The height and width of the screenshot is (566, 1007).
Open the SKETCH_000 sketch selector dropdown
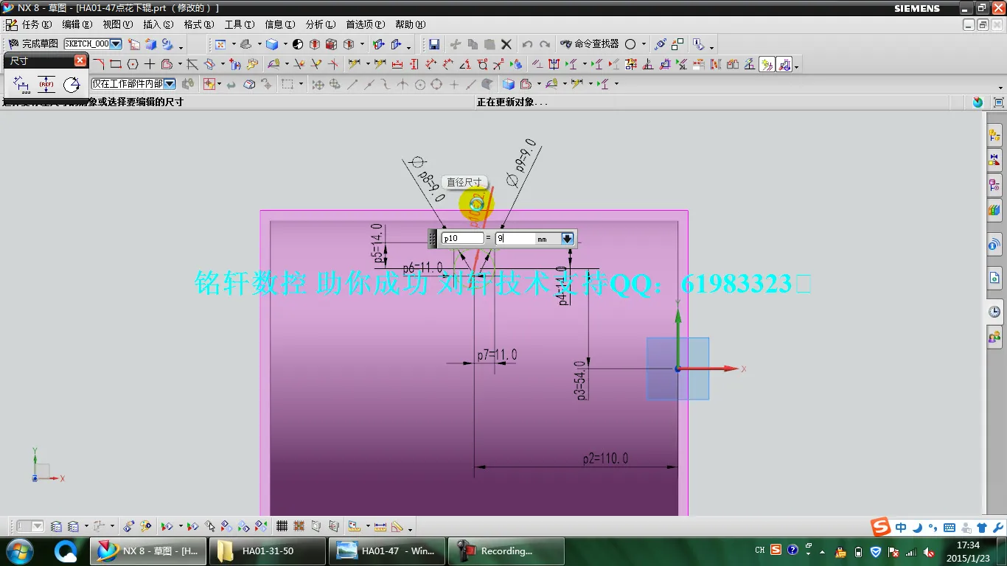pos(115,44)
